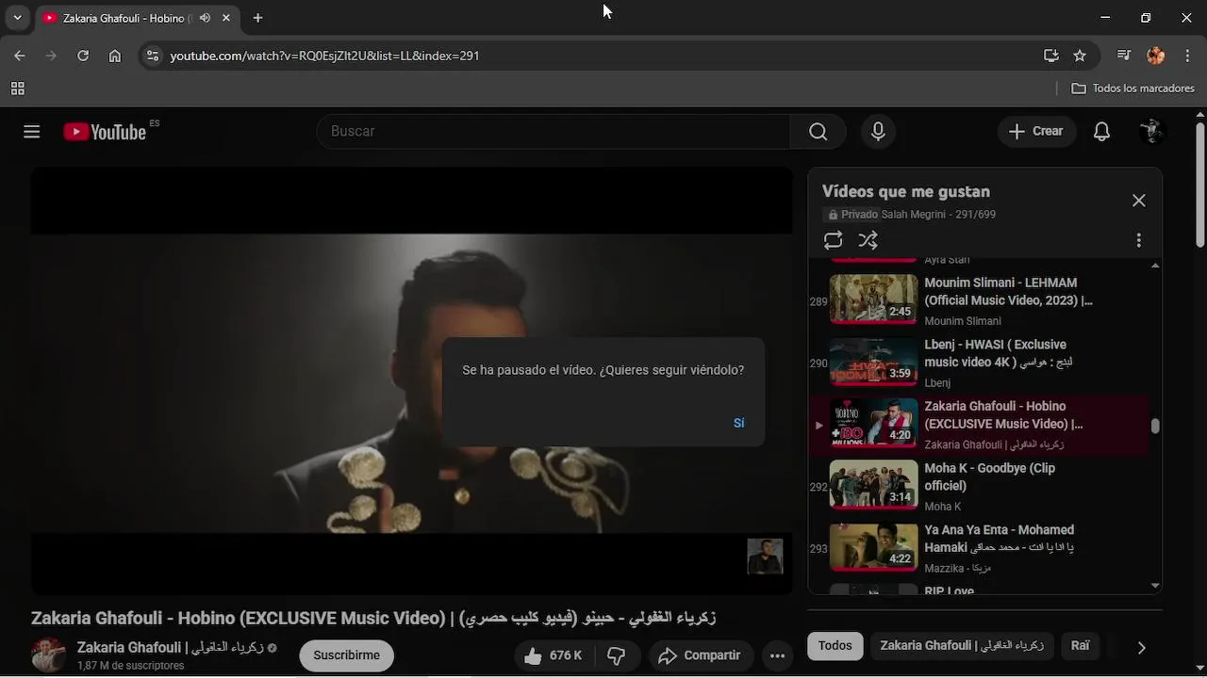Close the 'Vídeos que me gustan' panel
The width and height of the screenshot is (1207, 678).
point(1138,201)
